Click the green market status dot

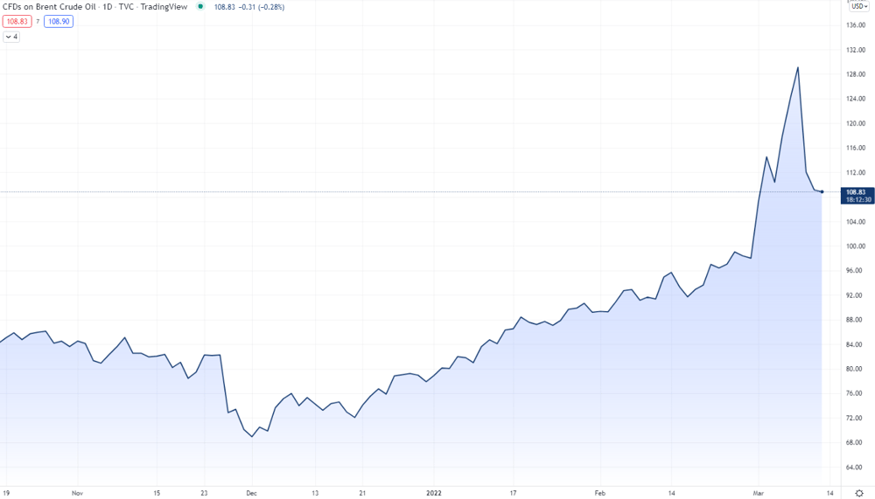point(200,7)
